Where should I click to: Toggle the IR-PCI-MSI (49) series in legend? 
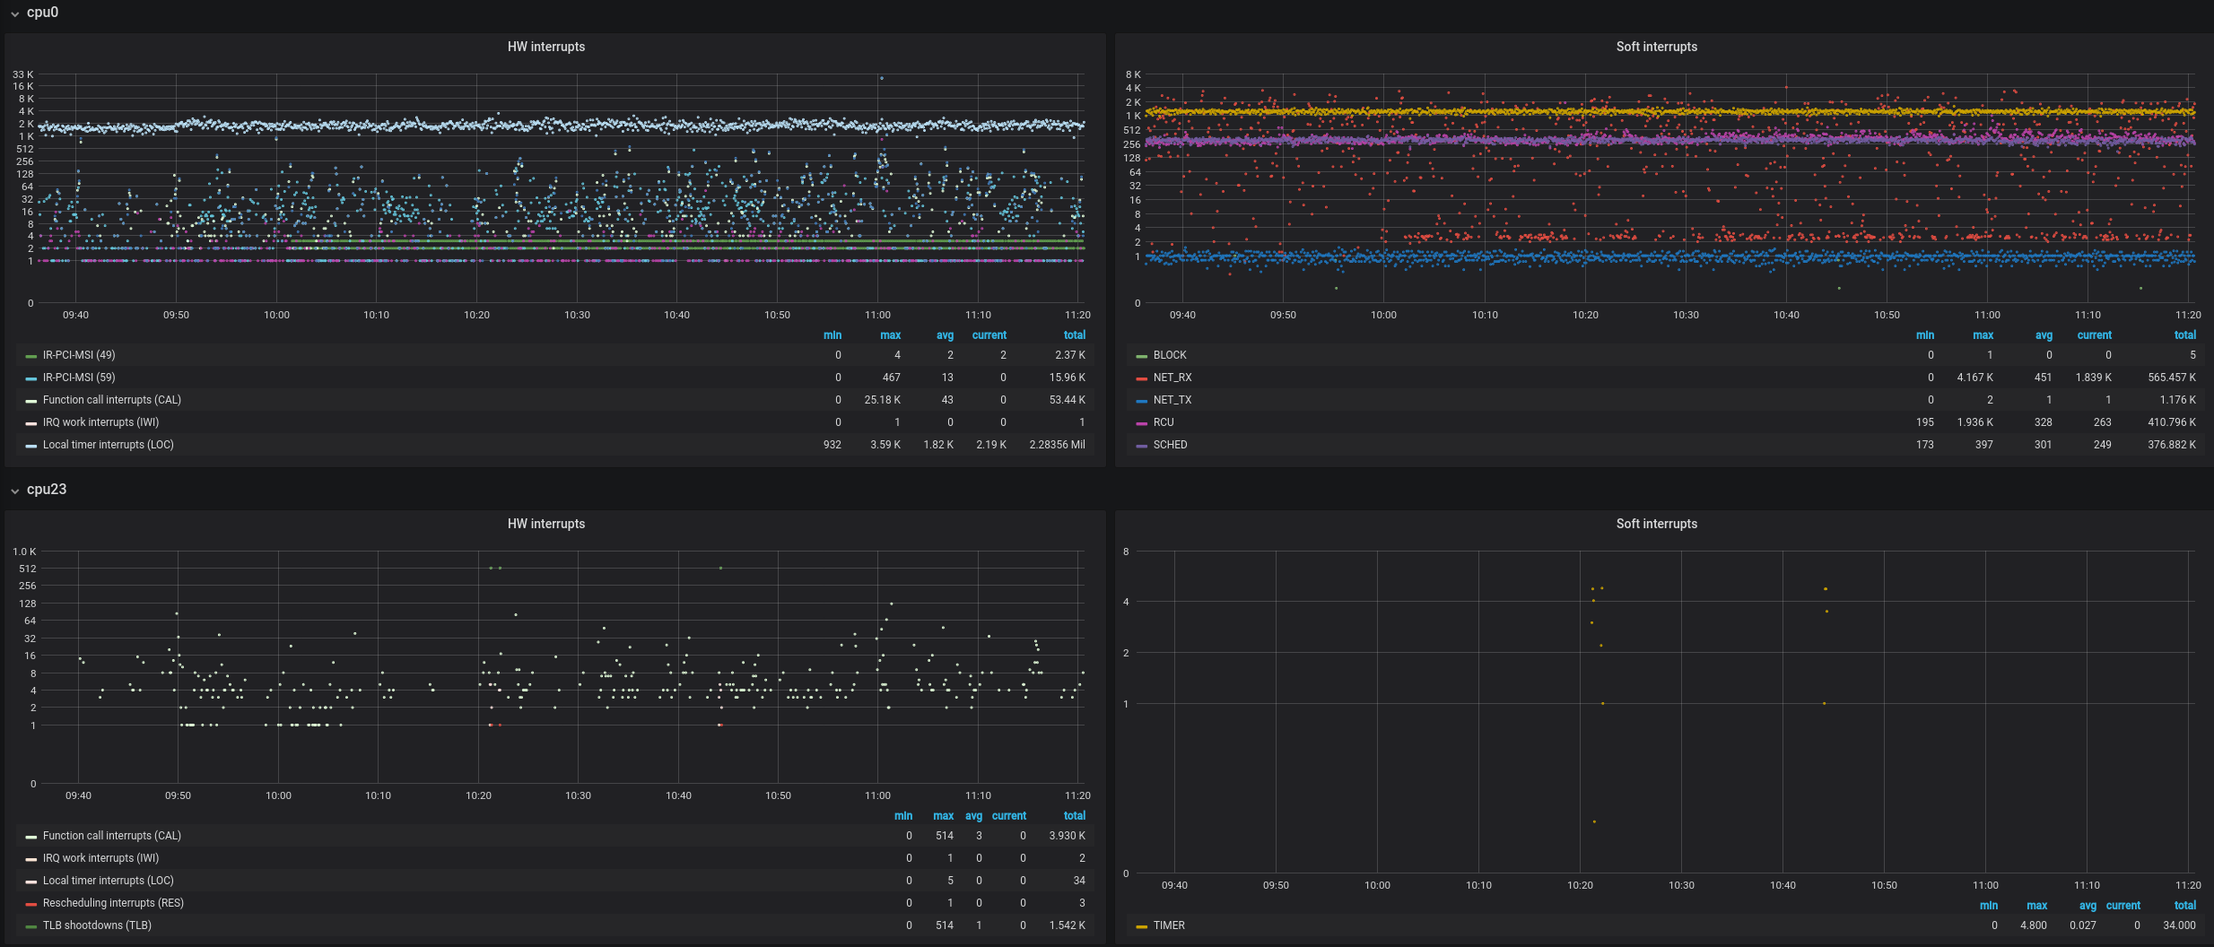(x=79, y=355)
